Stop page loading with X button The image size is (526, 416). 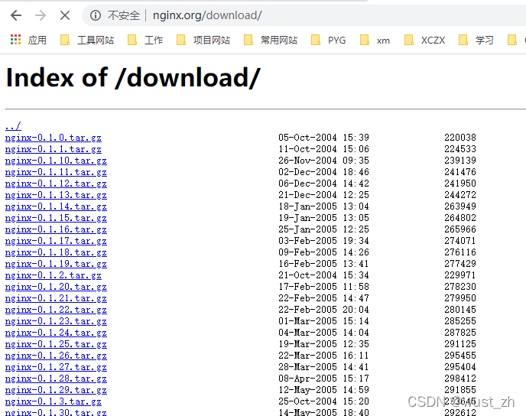pyautogui.click(x=65, y=15)
